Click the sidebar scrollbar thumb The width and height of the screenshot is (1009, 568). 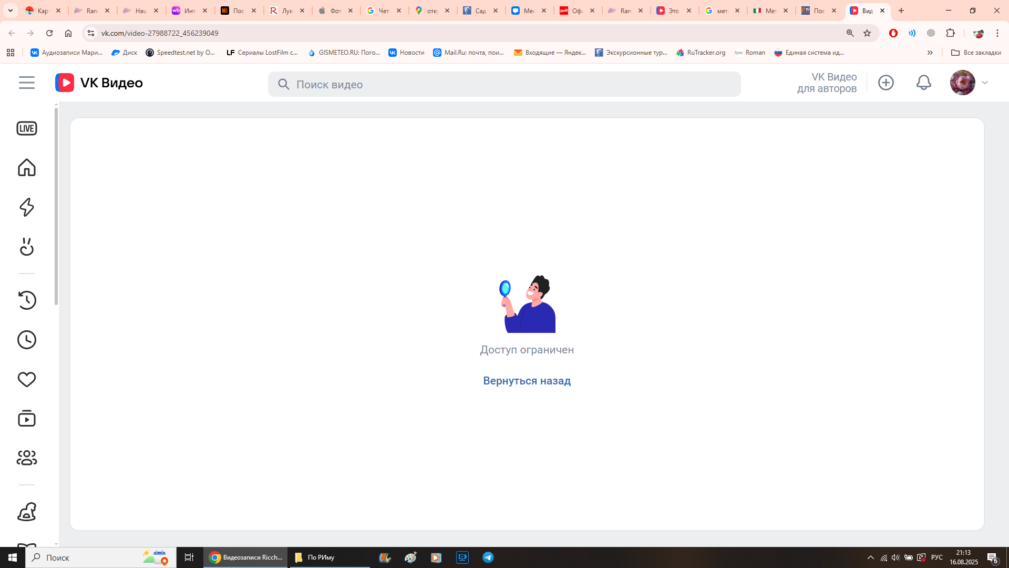(x=56, y=206)
